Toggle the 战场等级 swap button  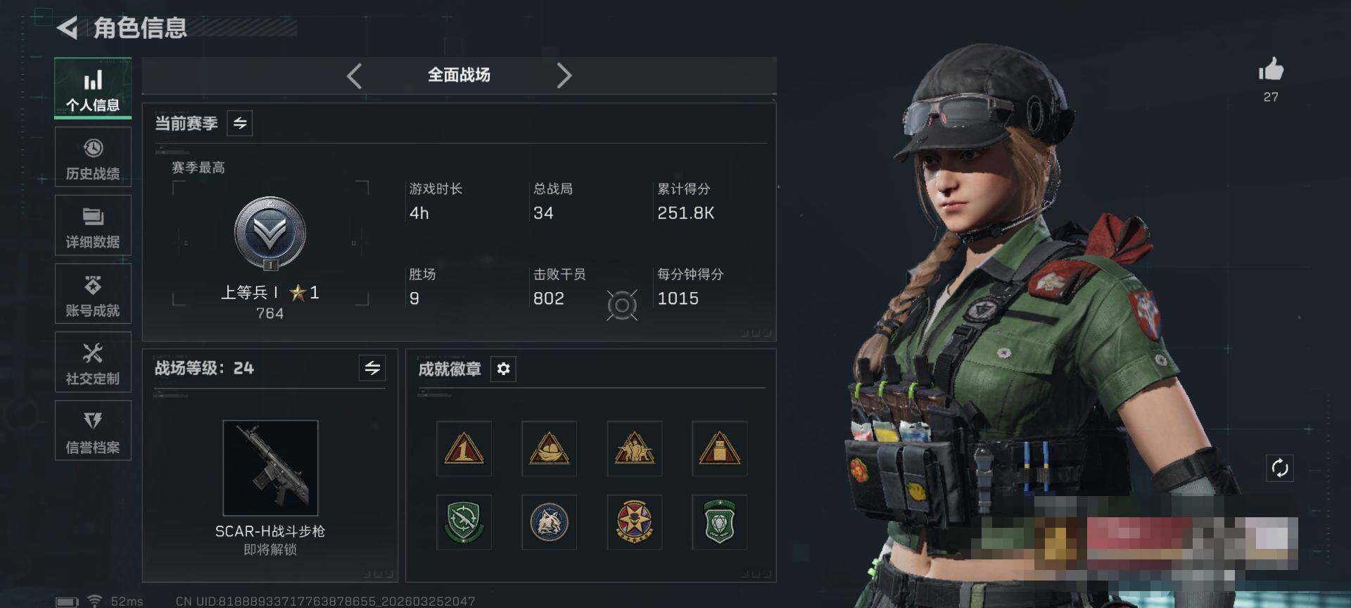tap(372, 367)
